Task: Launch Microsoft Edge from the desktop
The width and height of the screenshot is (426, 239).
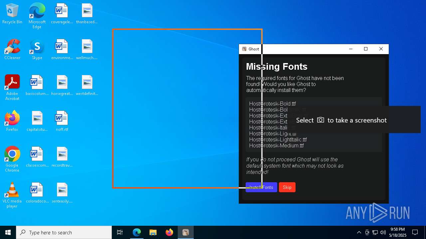Action: 37,16
